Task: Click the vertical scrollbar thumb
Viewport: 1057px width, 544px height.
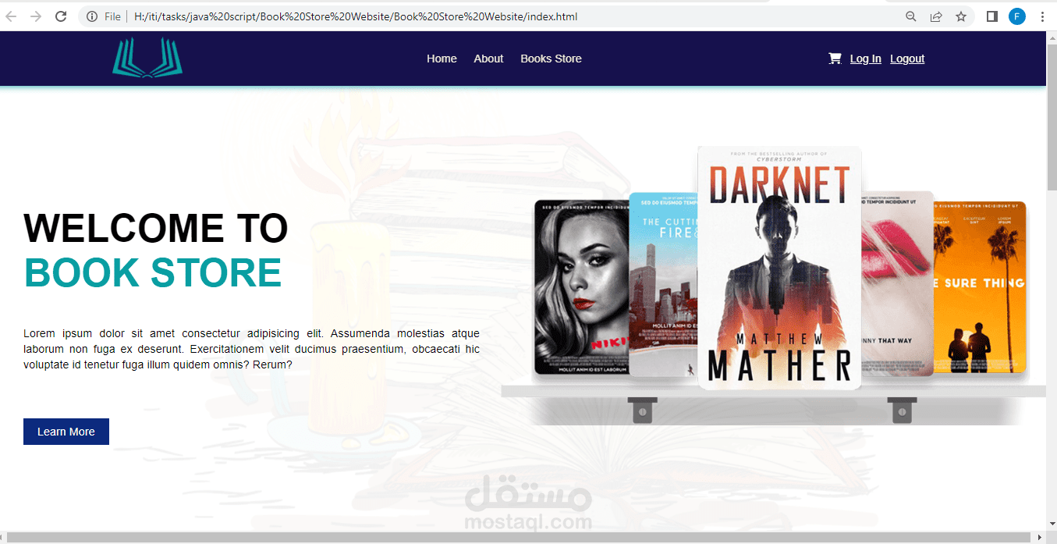Action: tap(1051, 119)
